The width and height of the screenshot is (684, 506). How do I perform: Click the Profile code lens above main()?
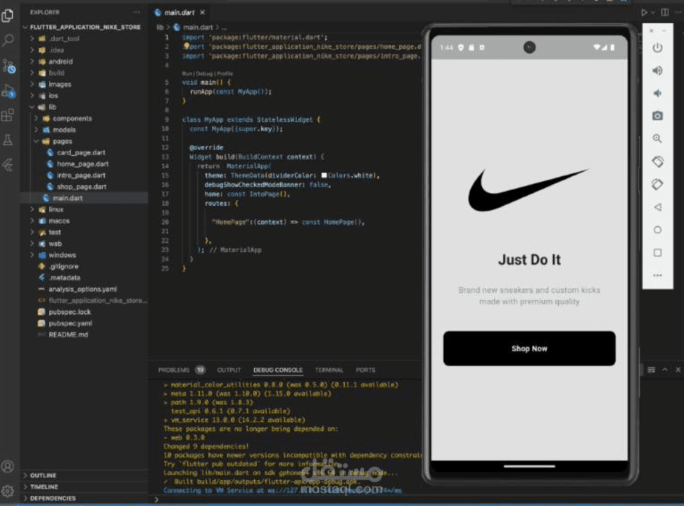[225, 73]
